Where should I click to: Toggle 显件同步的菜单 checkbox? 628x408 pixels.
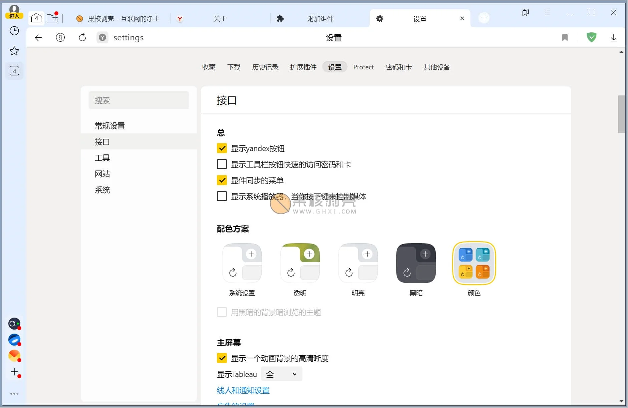point(222,180)
